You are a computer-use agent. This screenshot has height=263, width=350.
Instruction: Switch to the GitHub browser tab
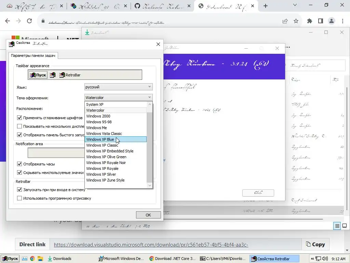[x=162, y=6]
